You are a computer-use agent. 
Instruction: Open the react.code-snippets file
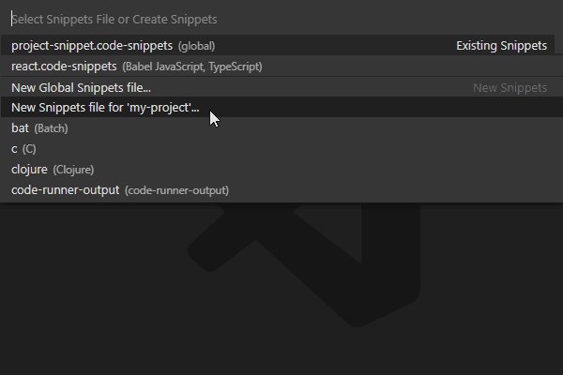(x=281, y=67)
